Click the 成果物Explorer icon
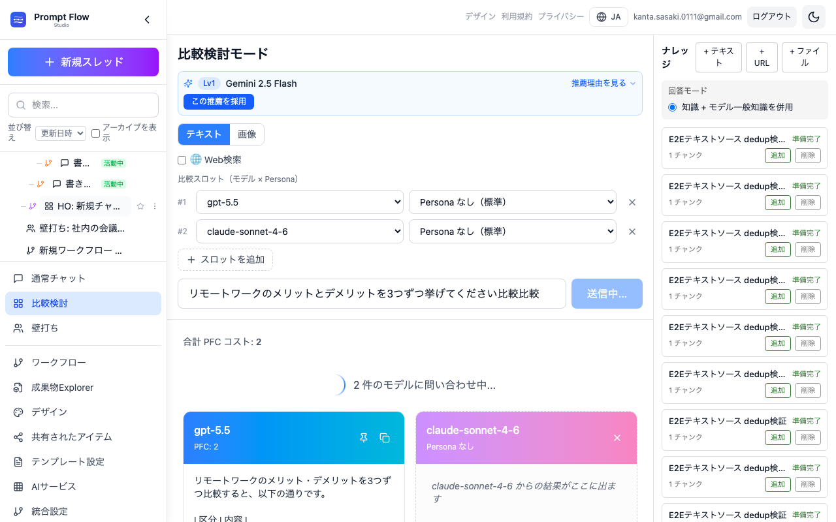This screenshot has width=836, height=522. coord(18,388)
